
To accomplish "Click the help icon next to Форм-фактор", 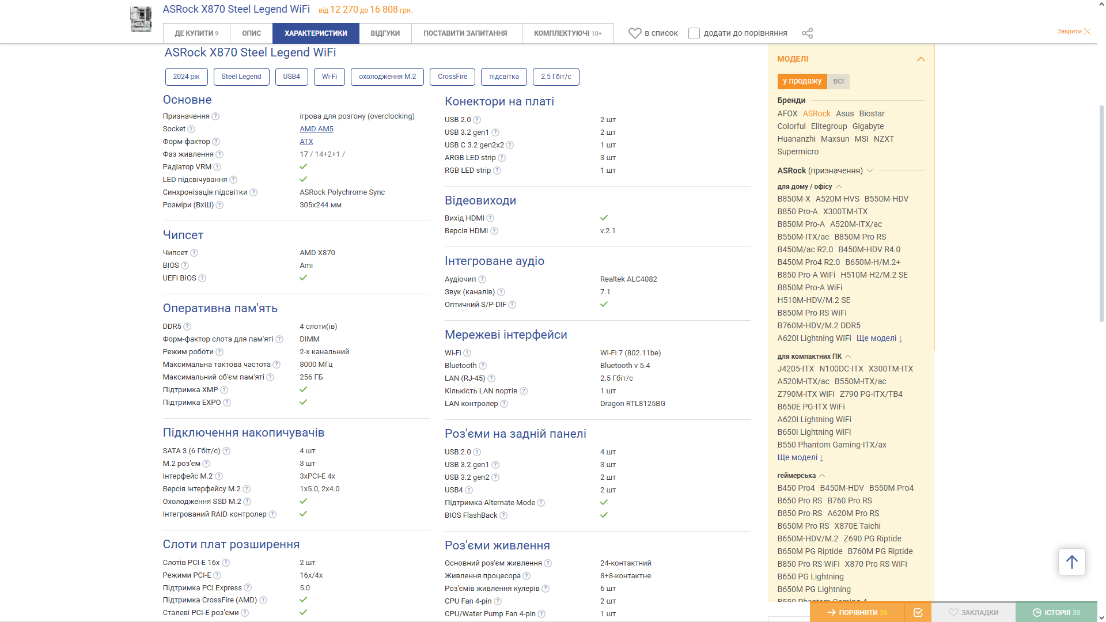I will (216, 142).
